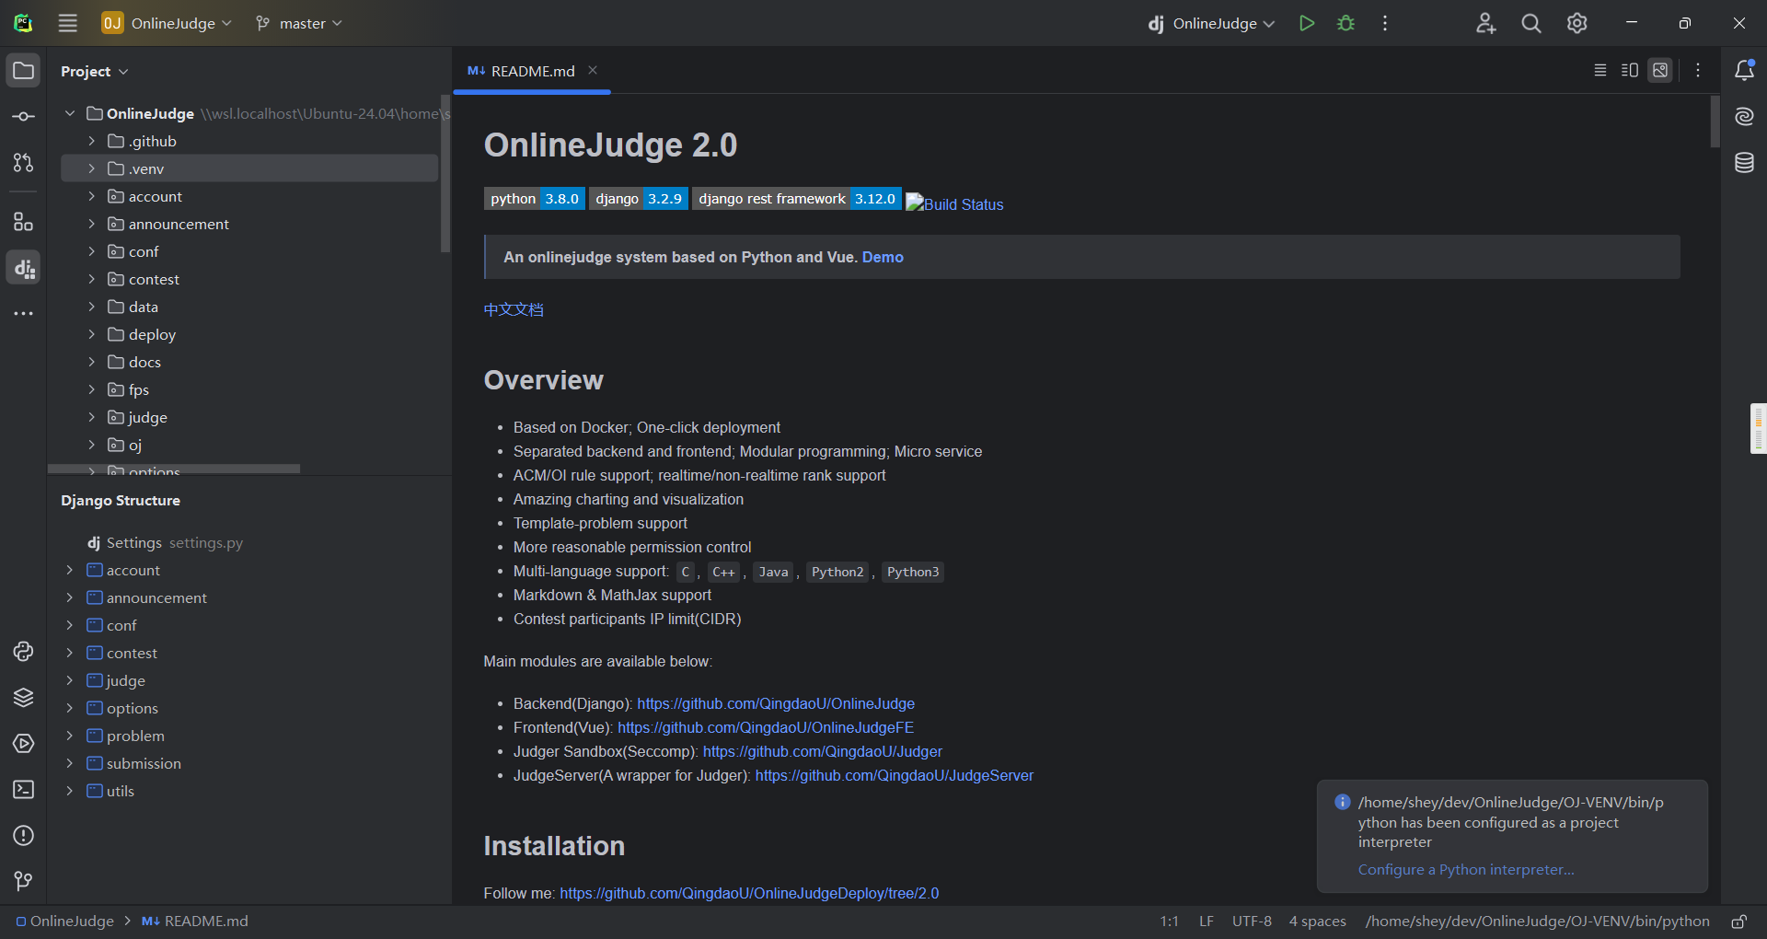Click the Build Status badge
Viewport: 1767px width, 939px height.
[954, 203]
